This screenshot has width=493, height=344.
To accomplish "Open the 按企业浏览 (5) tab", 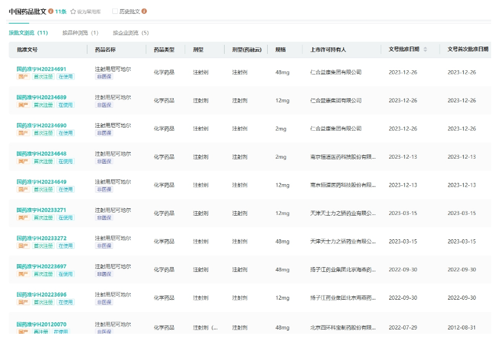I will (131, 33).
